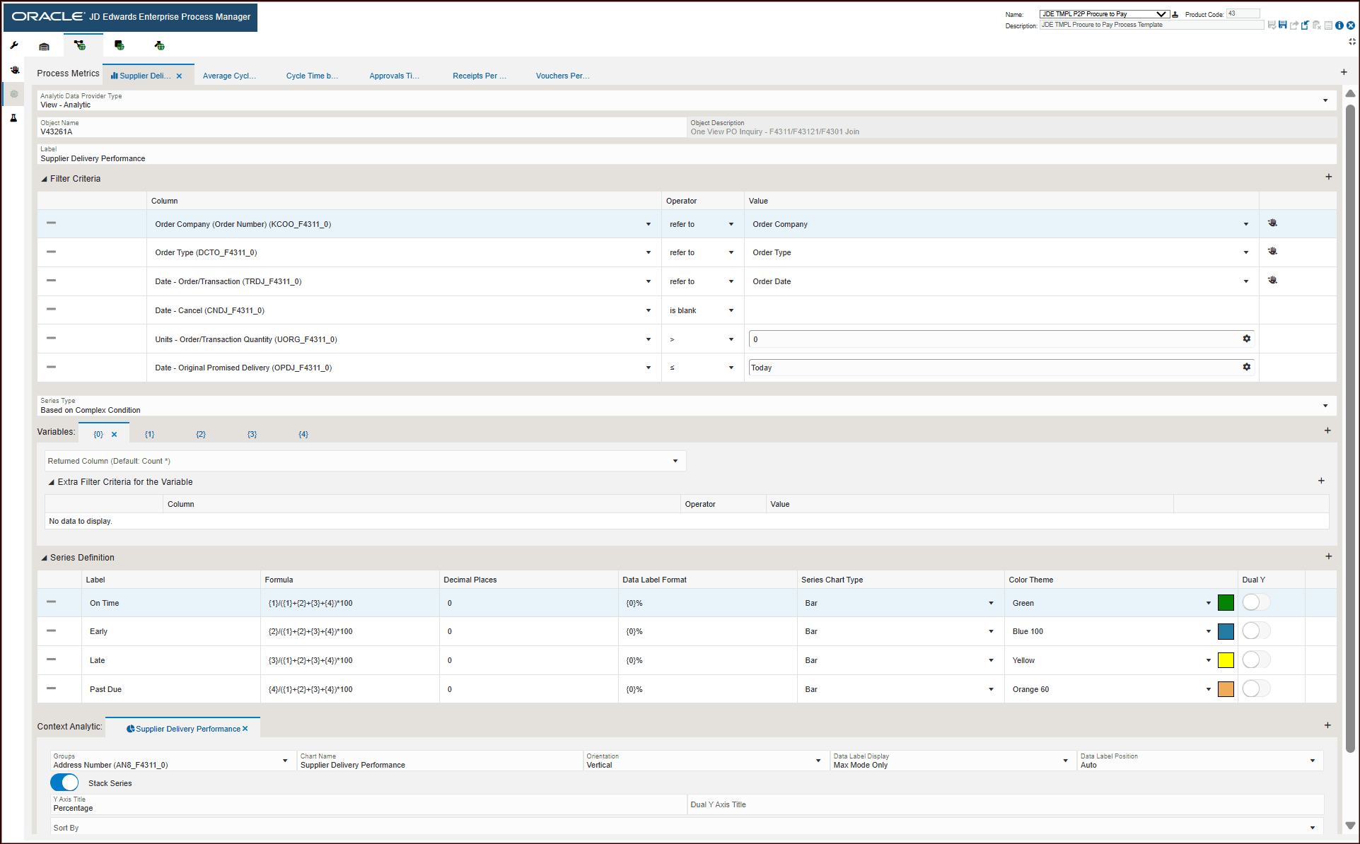This screenshot has width=1360, height=844.
Task: Click the blue Save diskette icon in the toolbar
Action: (x=1282, y=25)
